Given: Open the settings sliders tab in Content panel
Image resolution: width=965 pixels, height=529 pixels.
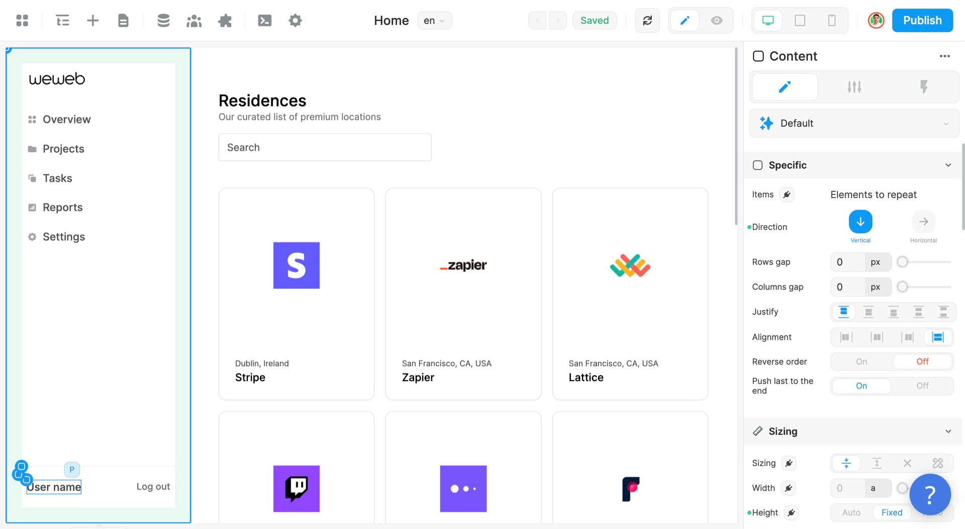Looking at the screenshot, I should [854, 87].
